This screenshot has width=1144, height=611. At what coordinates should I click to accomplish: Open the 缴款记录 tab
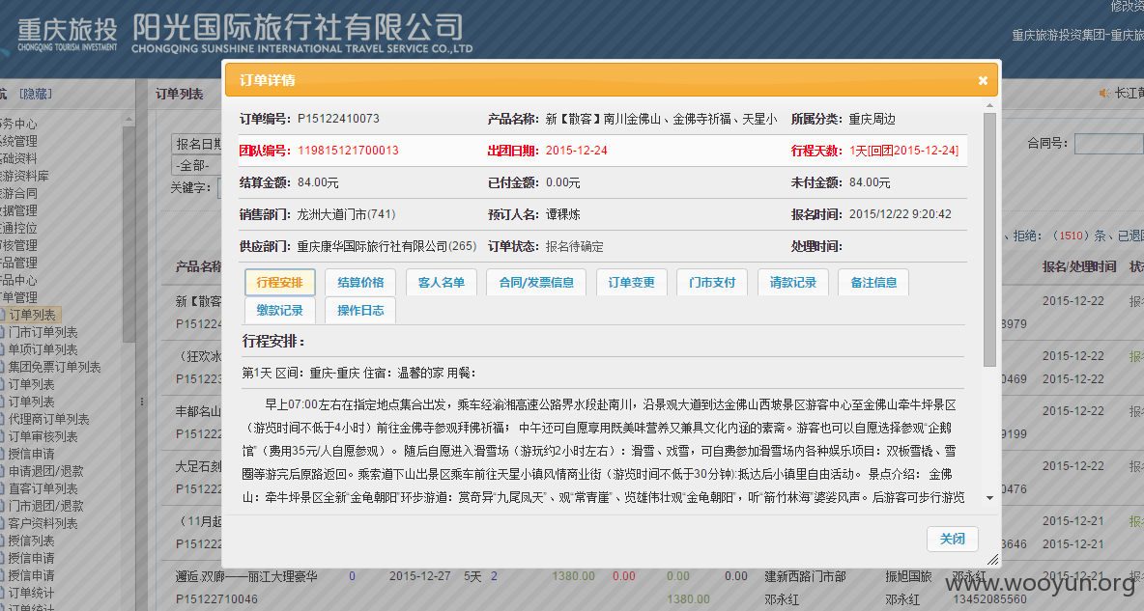pos(279,310)
